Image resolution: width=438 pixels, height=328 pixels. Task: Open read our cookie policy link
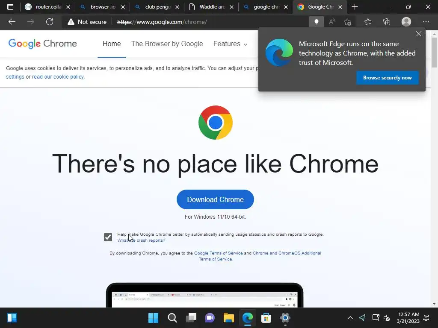coord(58,77)
